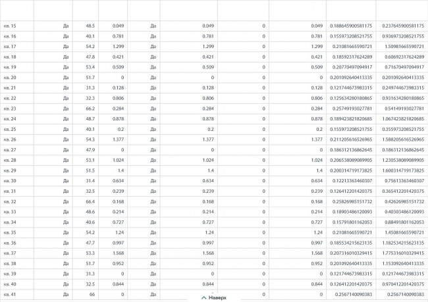Image resolution: width=428 pixels, height=302 pixels.
Task: Select the row label кв. 31
Action: (10, 191)
